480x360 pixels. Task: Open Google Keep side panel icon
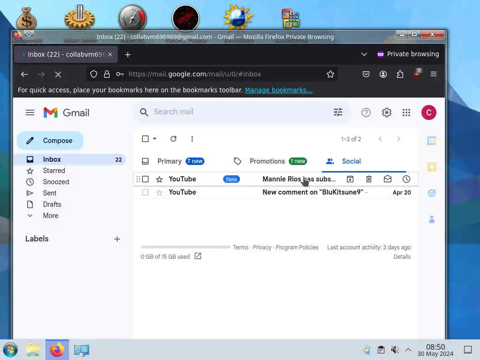431,167
